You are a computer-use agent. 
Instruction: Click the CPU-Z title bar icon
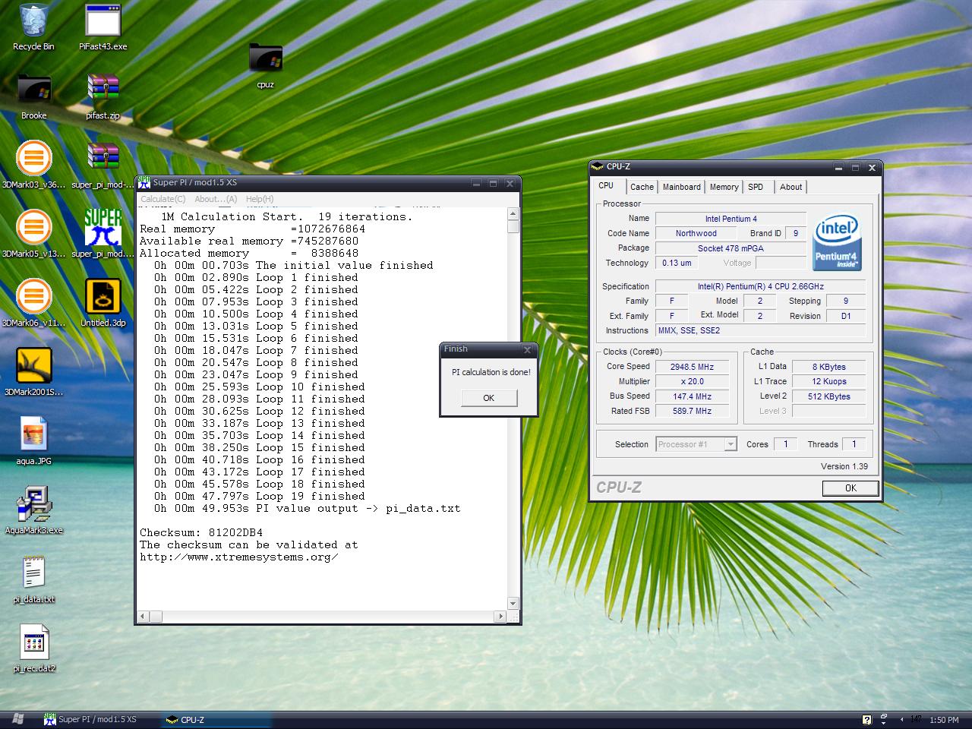(x=598, y=167)
